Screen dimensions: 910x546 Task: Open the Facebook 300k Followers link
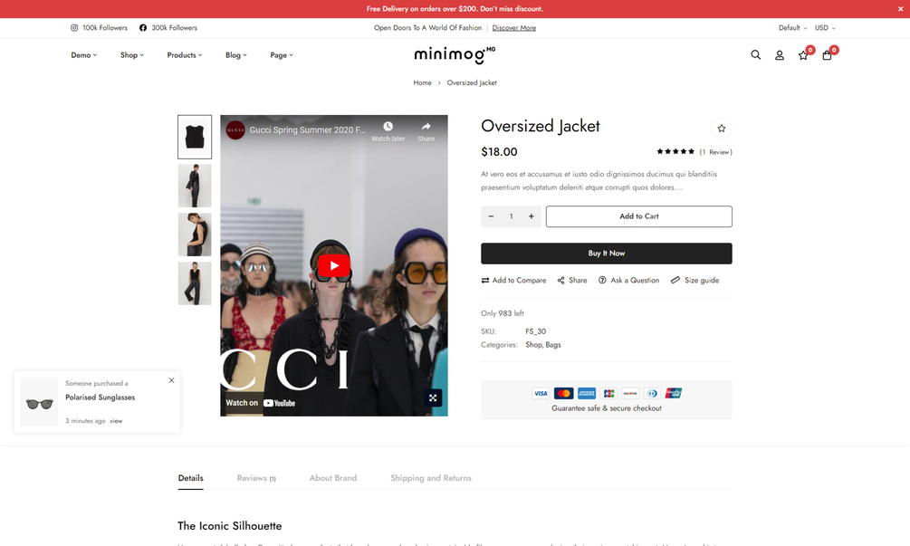pyautogui.click(x=168, y=28)
